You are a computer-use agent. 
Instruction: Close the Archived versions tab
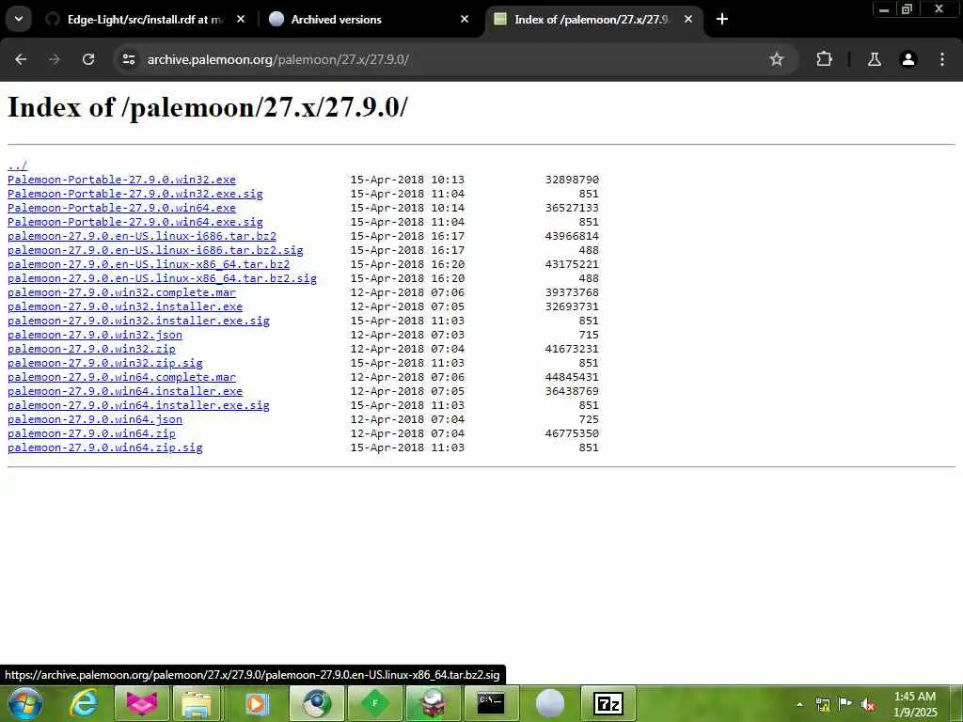point(465,19)
